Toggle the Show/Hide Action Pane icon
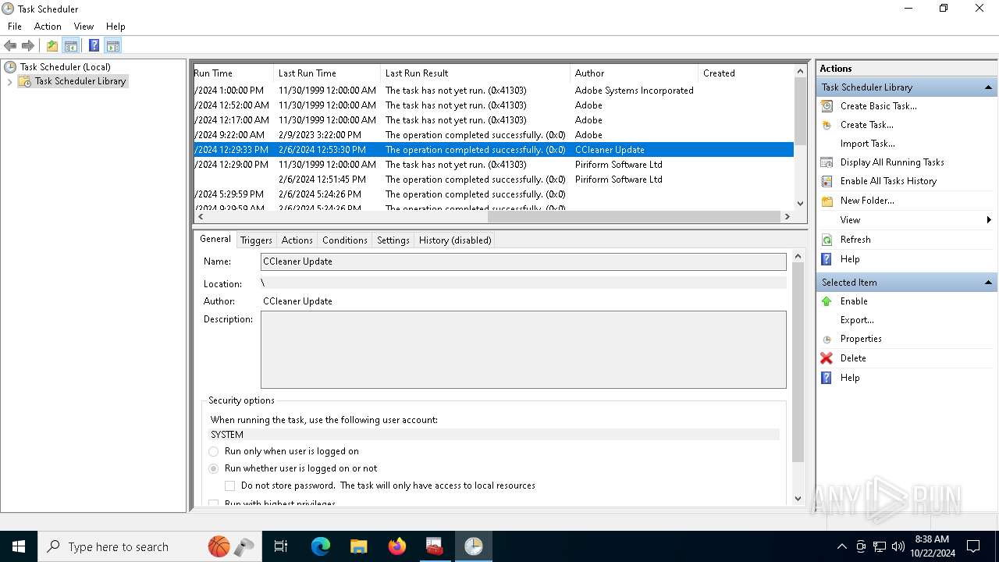This screenshot has height=562, width=999. 112,45
